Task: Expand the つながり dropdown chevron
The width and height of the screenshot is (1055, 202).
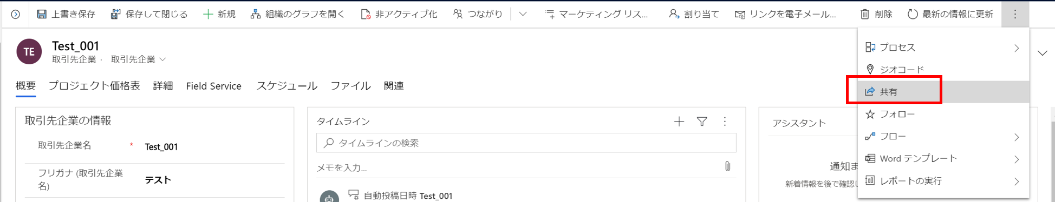Action: tap(523, 14)
